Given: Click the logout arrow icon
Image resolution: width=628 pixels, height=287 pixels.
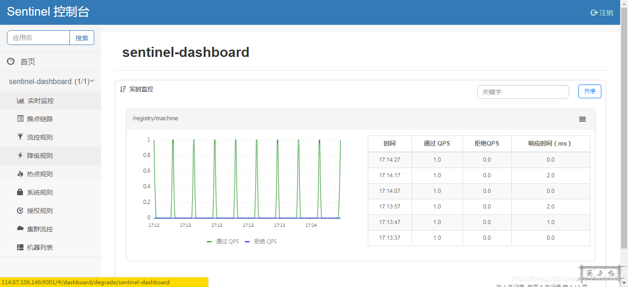Looking at the screenshot, I should pyautogui.click(x=594, y=13).
